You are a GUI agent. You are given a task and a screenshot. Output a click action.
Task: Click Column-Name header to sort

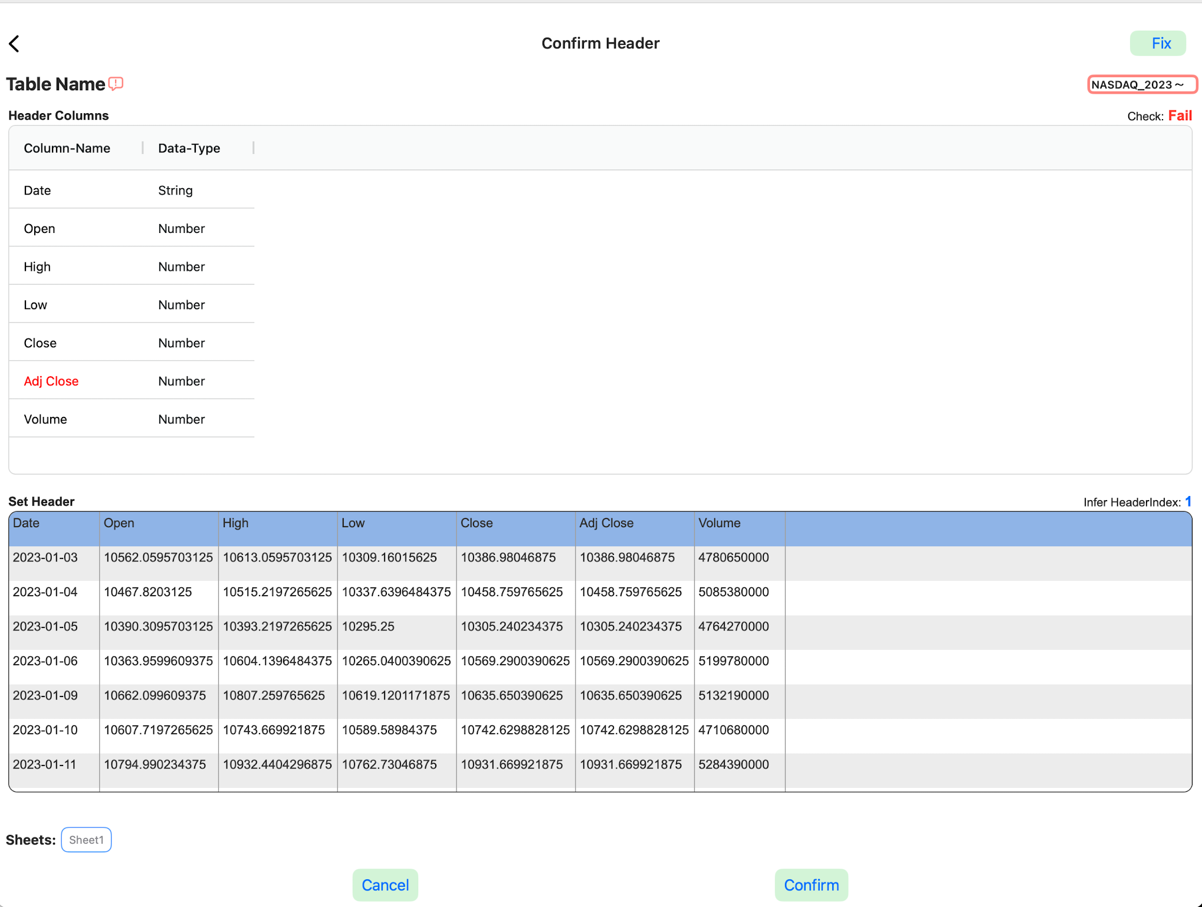[x=68, y=147]
